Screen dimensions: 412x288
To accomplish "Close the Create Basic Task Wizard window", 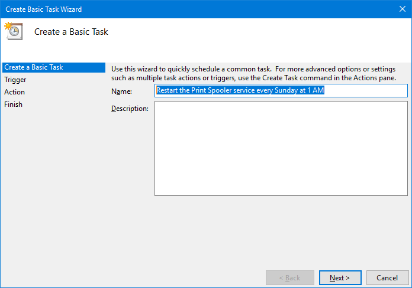I will click(x=403, y=9).
